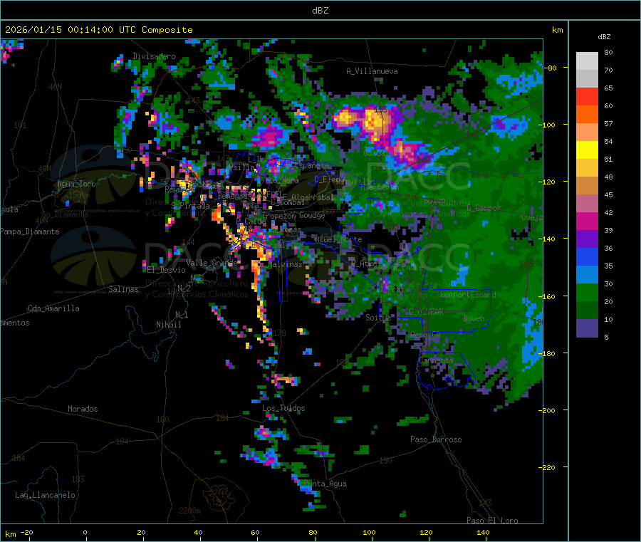
Task: Click the 2200m contour elevation label
Action: tap(189, 511)
